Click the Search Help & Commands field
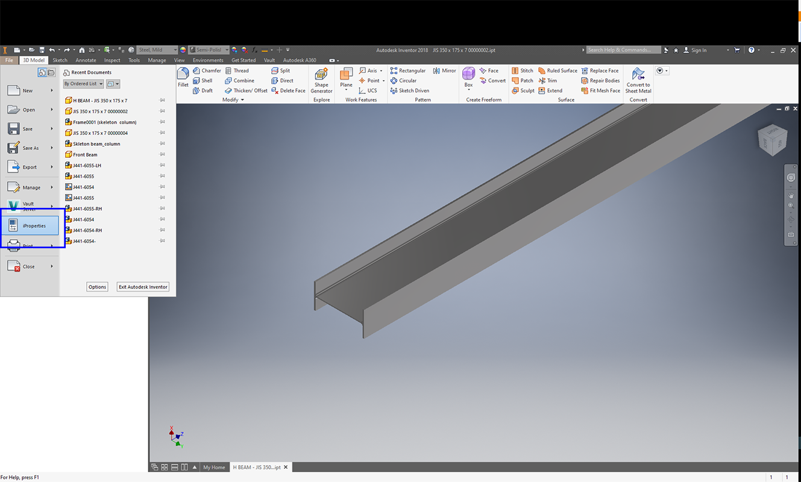 [624, 50]
